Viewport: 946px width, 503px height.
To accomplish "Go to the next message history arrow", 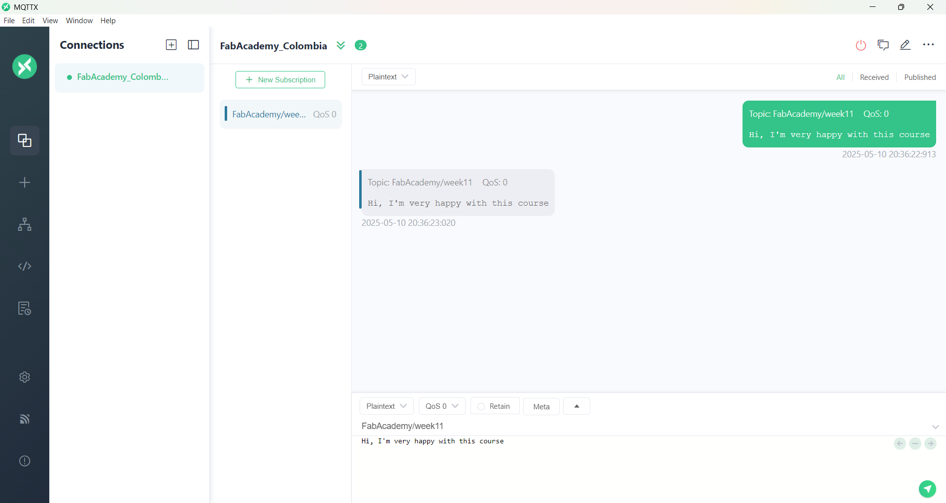I will tap(930, 444).
